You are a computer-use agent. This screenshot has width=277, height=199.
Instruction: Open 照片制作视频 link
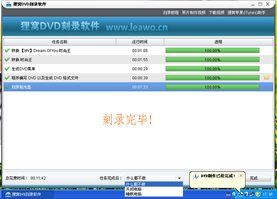(194, 13)
